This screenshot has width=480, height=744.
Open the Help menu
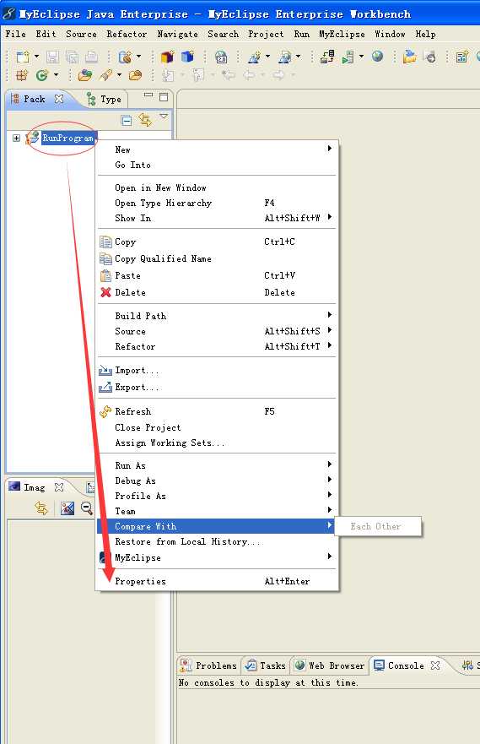(425, 34)
